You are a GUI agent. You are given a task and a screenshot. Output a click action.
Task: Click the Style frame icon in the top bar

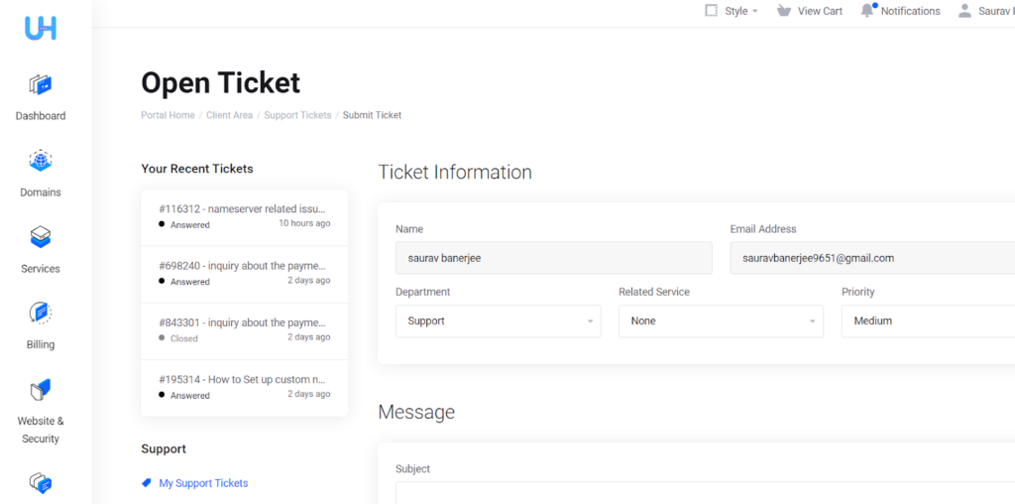(x=712, y=11)
